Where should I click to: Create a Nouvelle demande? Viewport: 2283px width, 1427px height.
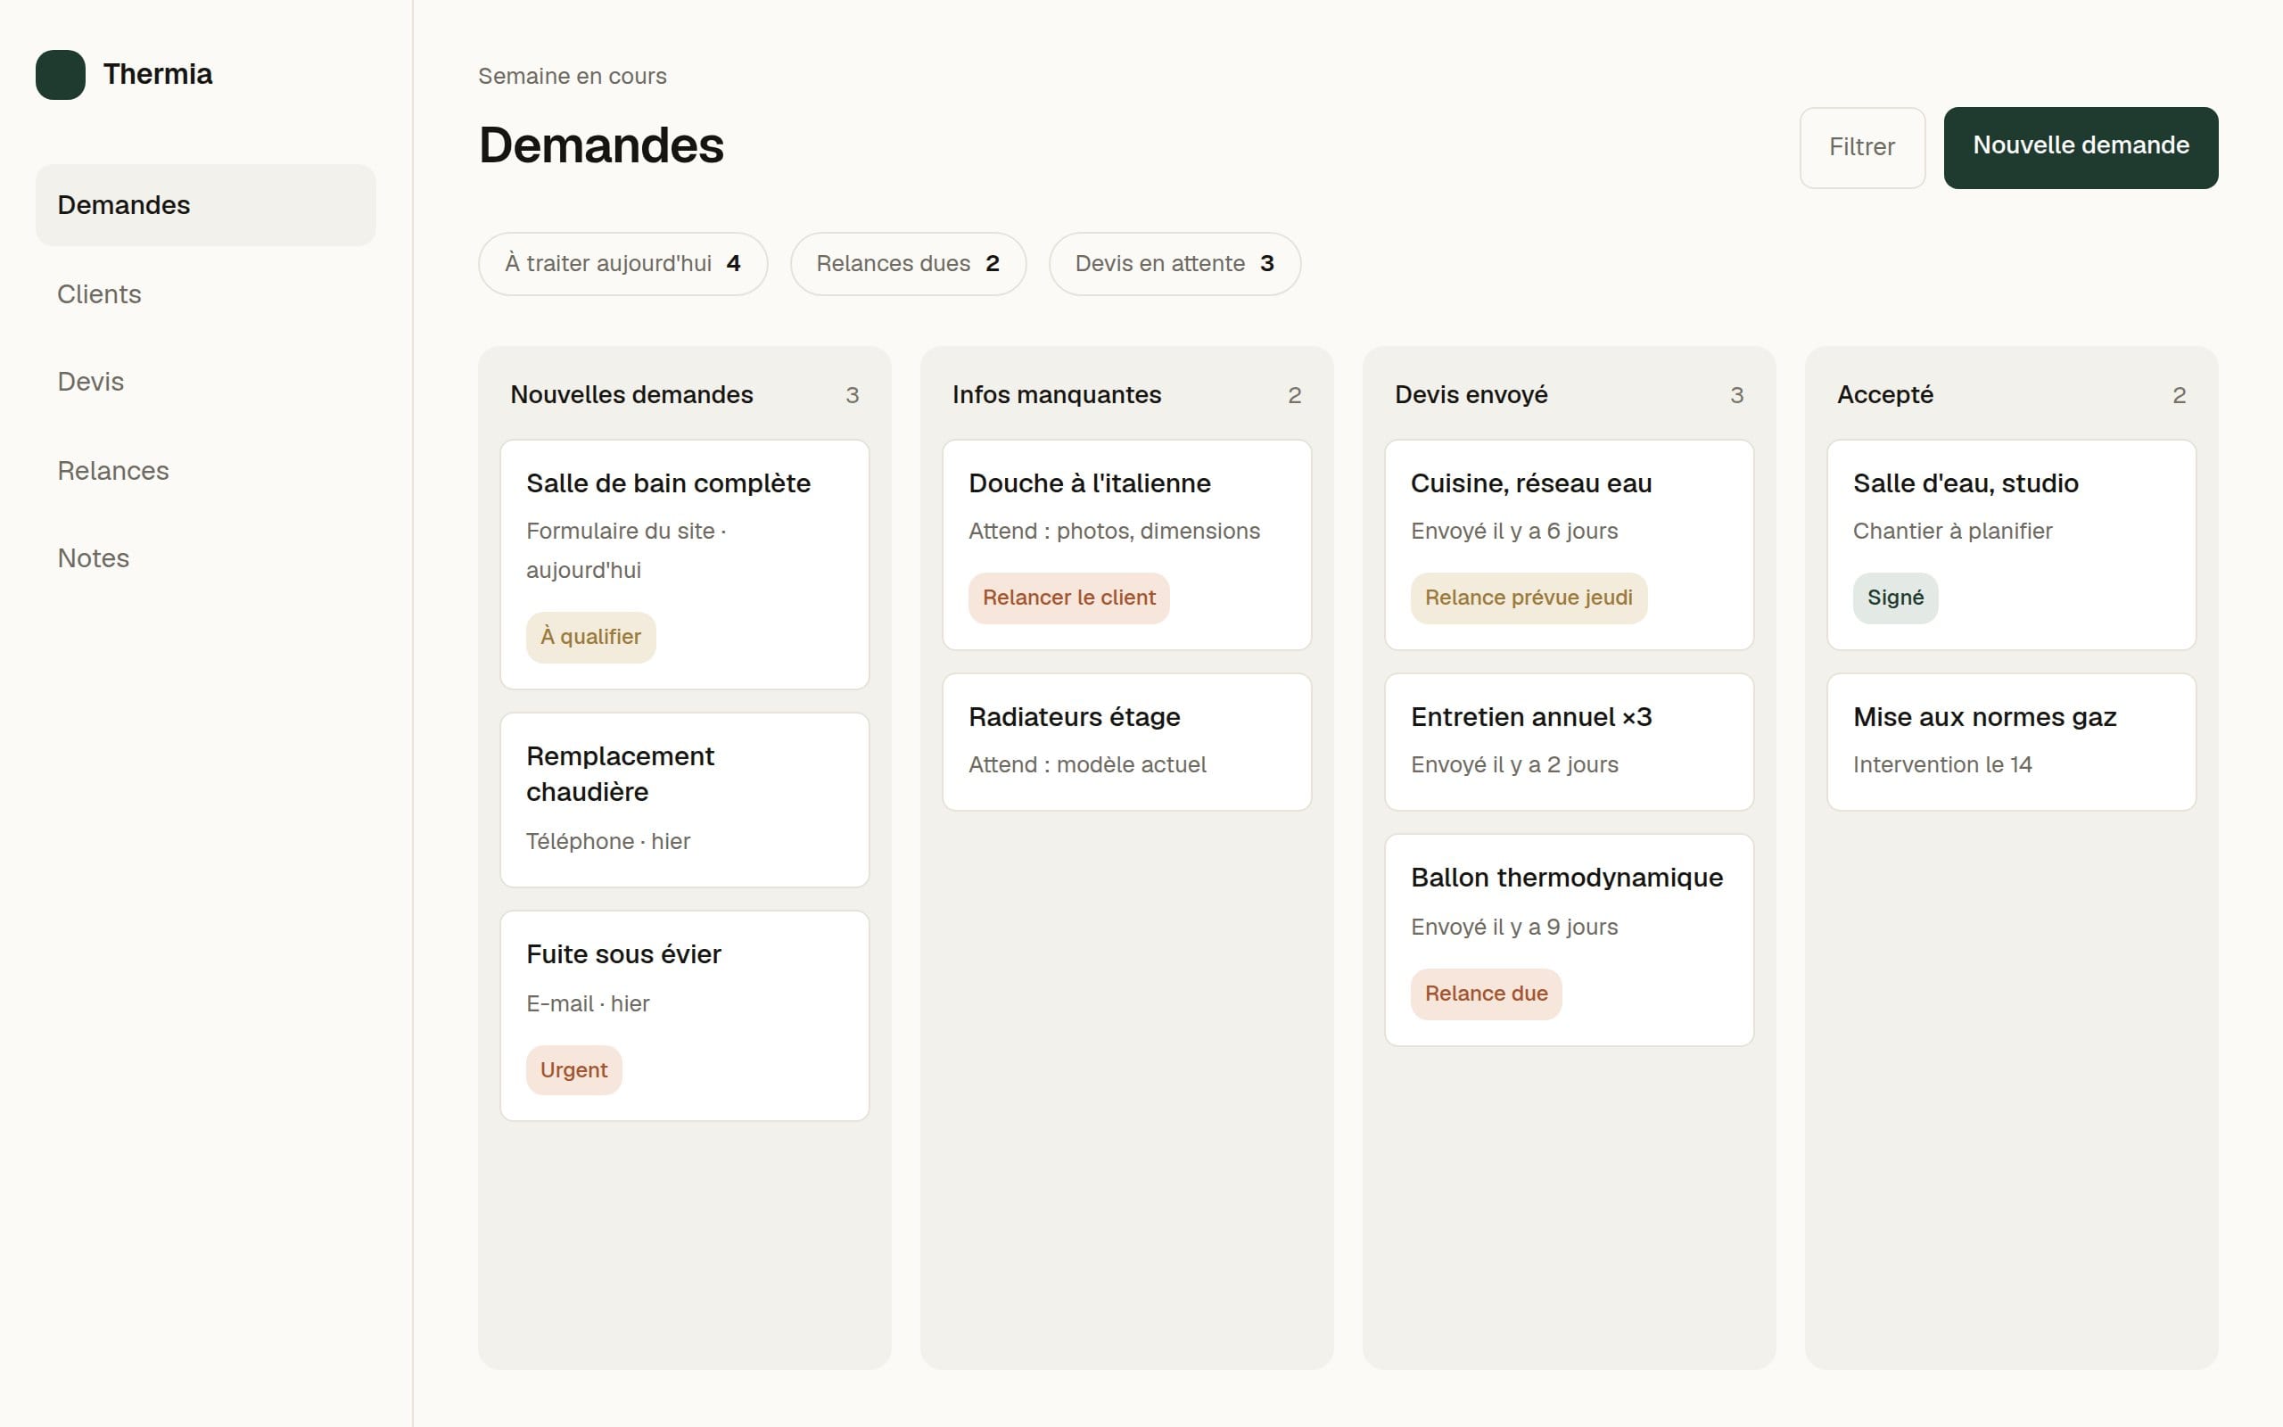coord(2081,147)
